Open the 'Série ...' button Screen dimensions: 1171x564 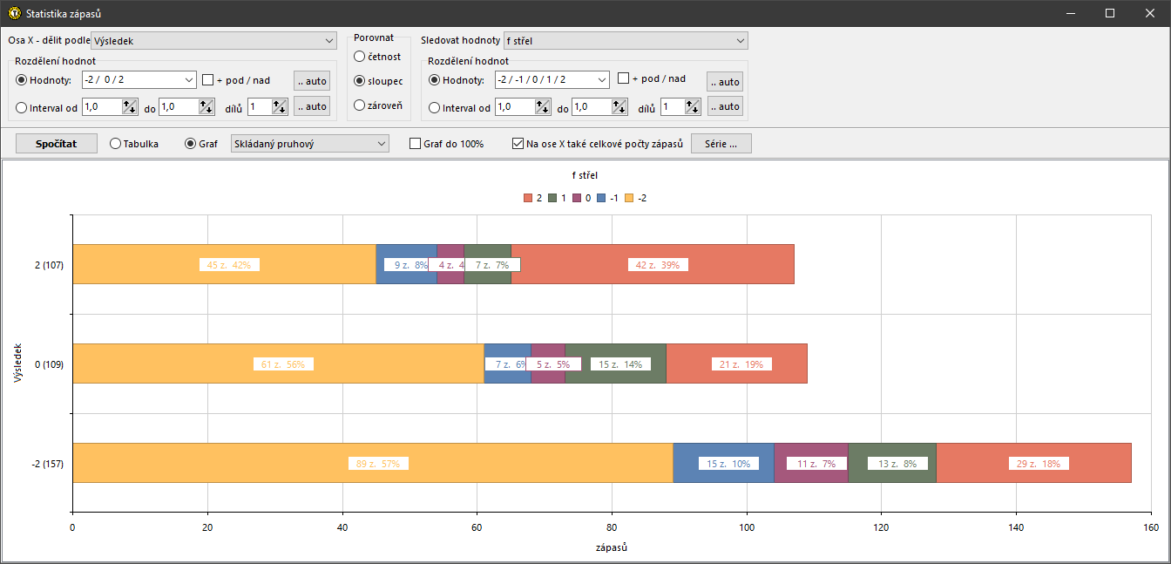point(721,144)
